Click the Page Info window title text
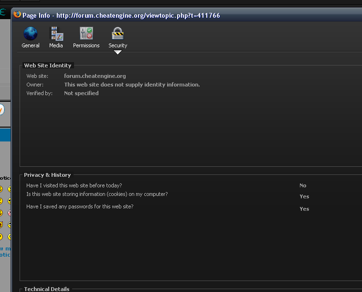 pyautogui.click(x=121, y=15)
